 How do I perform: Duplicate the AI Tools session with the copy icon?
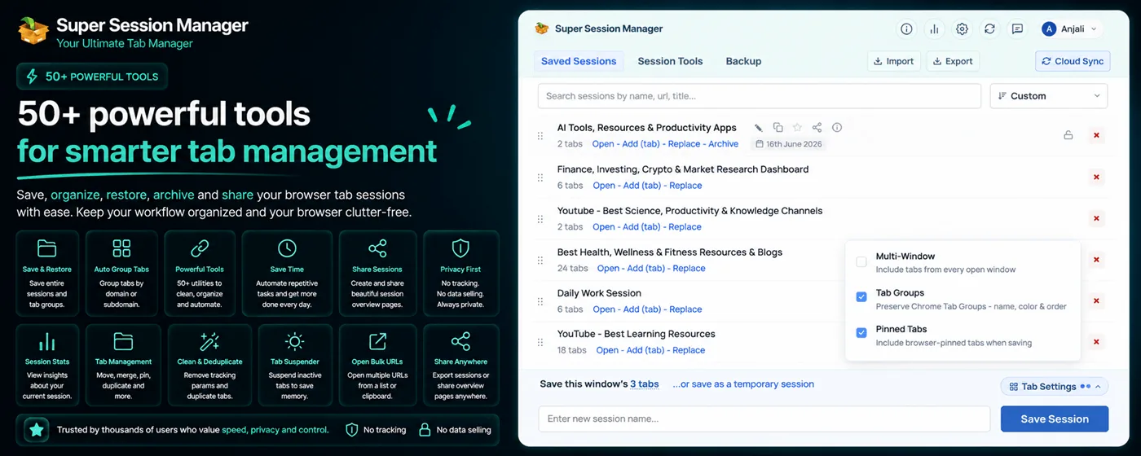click(778, 128)
